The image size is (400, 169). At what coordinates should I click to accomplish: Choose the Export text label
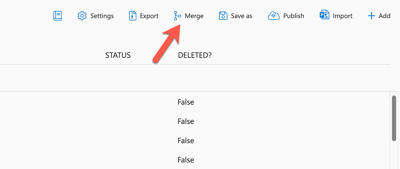(x=149, y=16)
